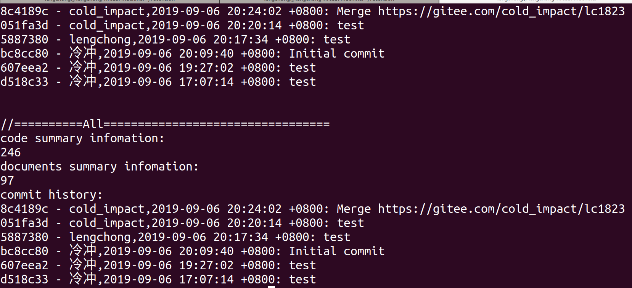Switch to the leftmost terminal tab
The width and height of the screenshot is (632, 288).
109,1
